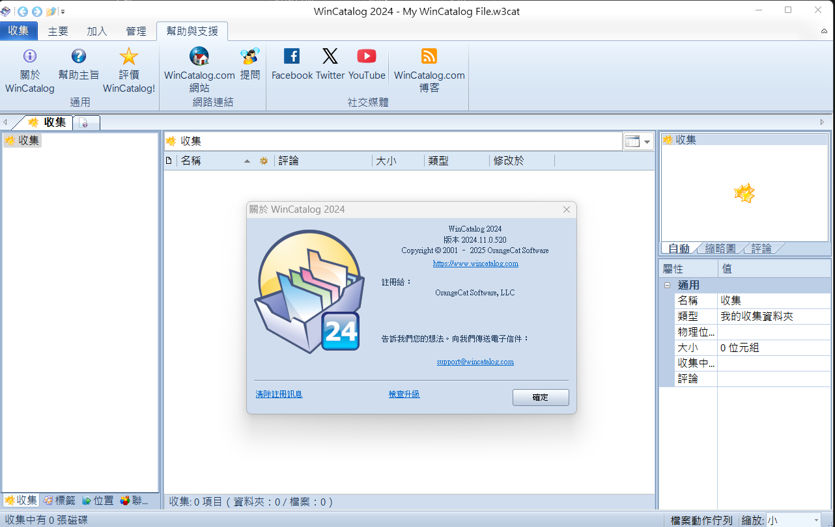Select the 自動 preview tab
Image resolution: width=835 pixels, height=527 pixels.
(x=679, y=249)
